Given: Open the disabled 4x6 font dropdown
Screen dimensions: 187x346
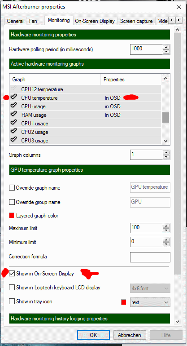Looking at the screenshot, I should click(150, 288).
